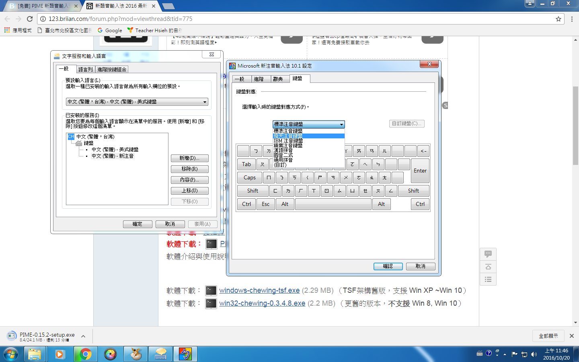Click the Esc key on keyboard diagram
Image resolution: width=579 pixels, height=362 pixels.
(x=266, y=204)
